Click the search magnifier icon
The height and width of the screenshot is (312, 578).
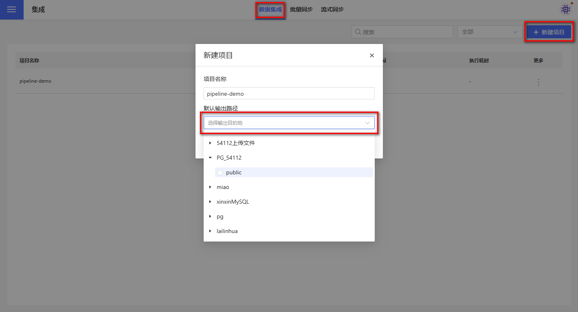[358, 32]
